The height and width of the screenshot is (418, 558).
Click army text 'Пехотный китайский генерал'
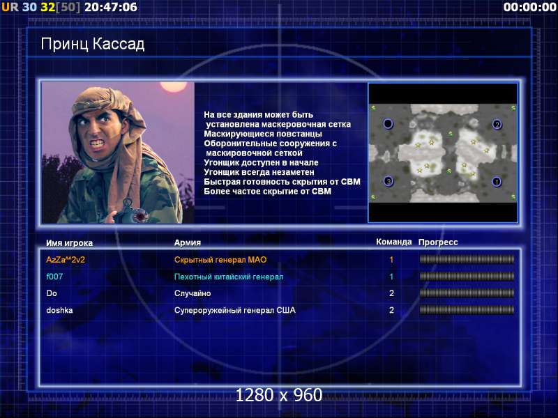coord(229,277)
